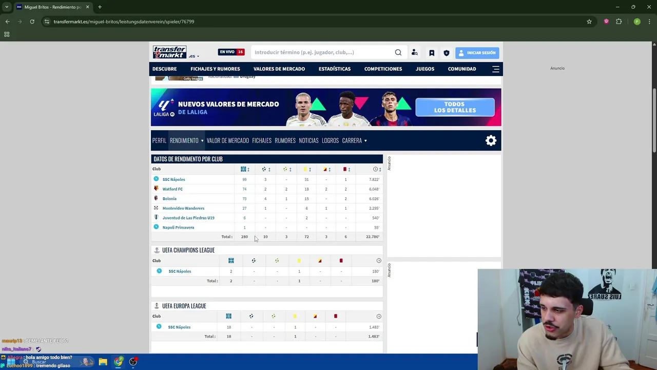
Task: Open a new browser tab with plus
Action: (100, 7)
